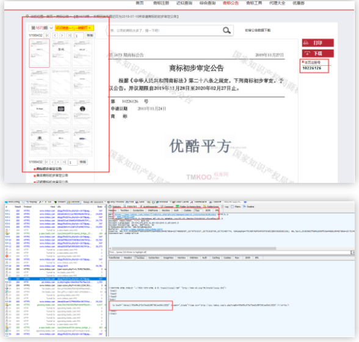Open the 优惠券 navigation item

(299, 3)
